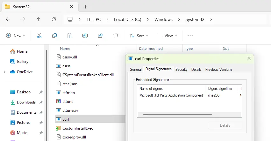Image resolution: width=271 pixels, height=141 pixels.
Task: Click the PC monitor icon in address bar
Action: 70,19
